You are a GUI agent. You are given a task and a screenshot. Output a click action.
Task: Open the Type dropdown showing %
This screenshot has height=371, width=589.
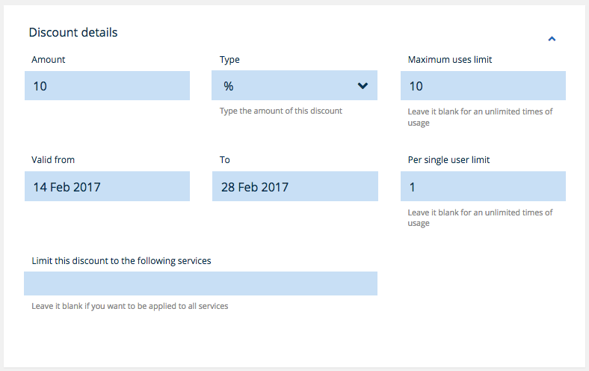tap(294, 86)
